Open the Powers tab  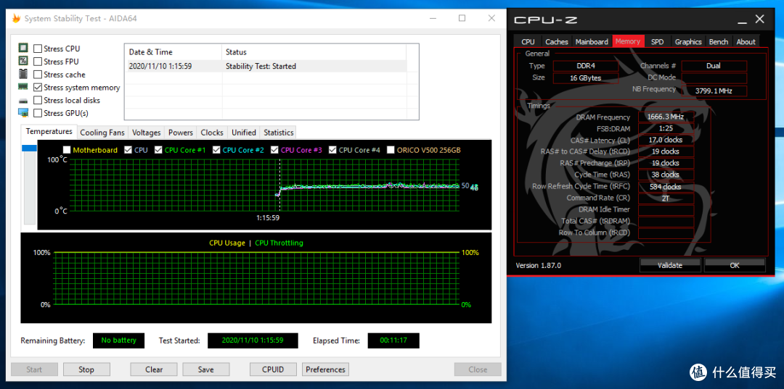pyautogui.click(x=181, y=133)
